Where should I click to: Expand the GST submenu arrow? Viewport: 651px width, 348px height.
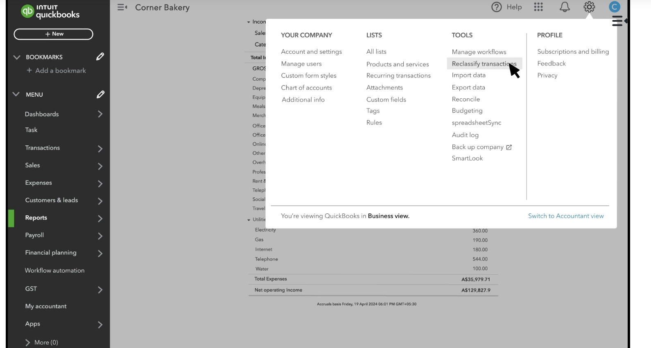(100, 290)
